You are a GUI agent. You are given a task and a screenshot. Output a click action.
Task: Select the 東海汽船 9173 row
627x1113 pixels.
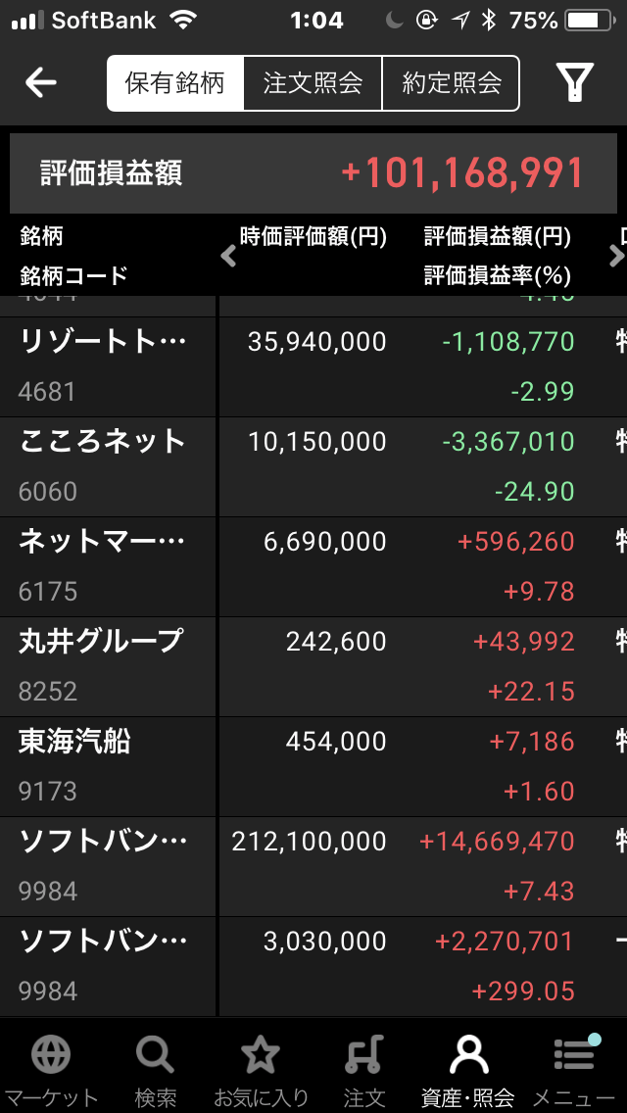click(313, 767)
